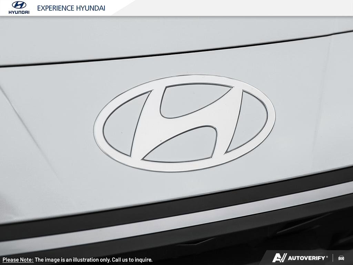Click the vertical divider before the car icon
The height and width of the screenshot is (265, 353).
coord(333,258)
